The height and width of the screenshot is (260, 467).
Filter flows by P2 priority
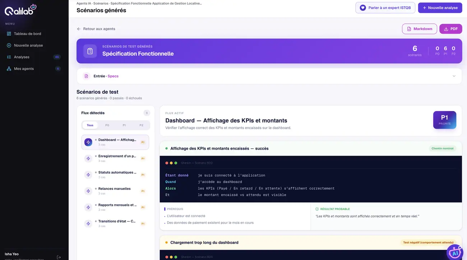141,125
